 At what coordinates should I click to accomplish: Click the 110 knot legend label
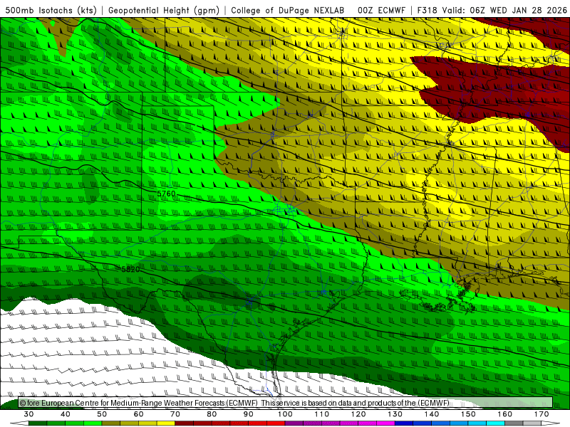pyautogui.click(x=322, y=414)
